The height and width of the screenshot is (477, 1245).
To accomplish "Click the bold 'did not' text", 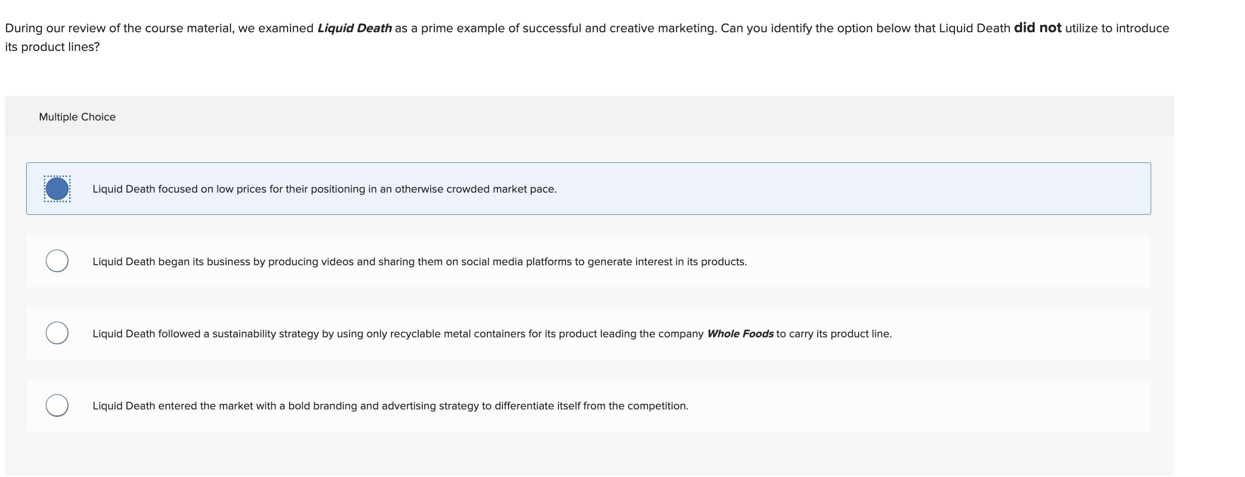I will [1037, 28].
